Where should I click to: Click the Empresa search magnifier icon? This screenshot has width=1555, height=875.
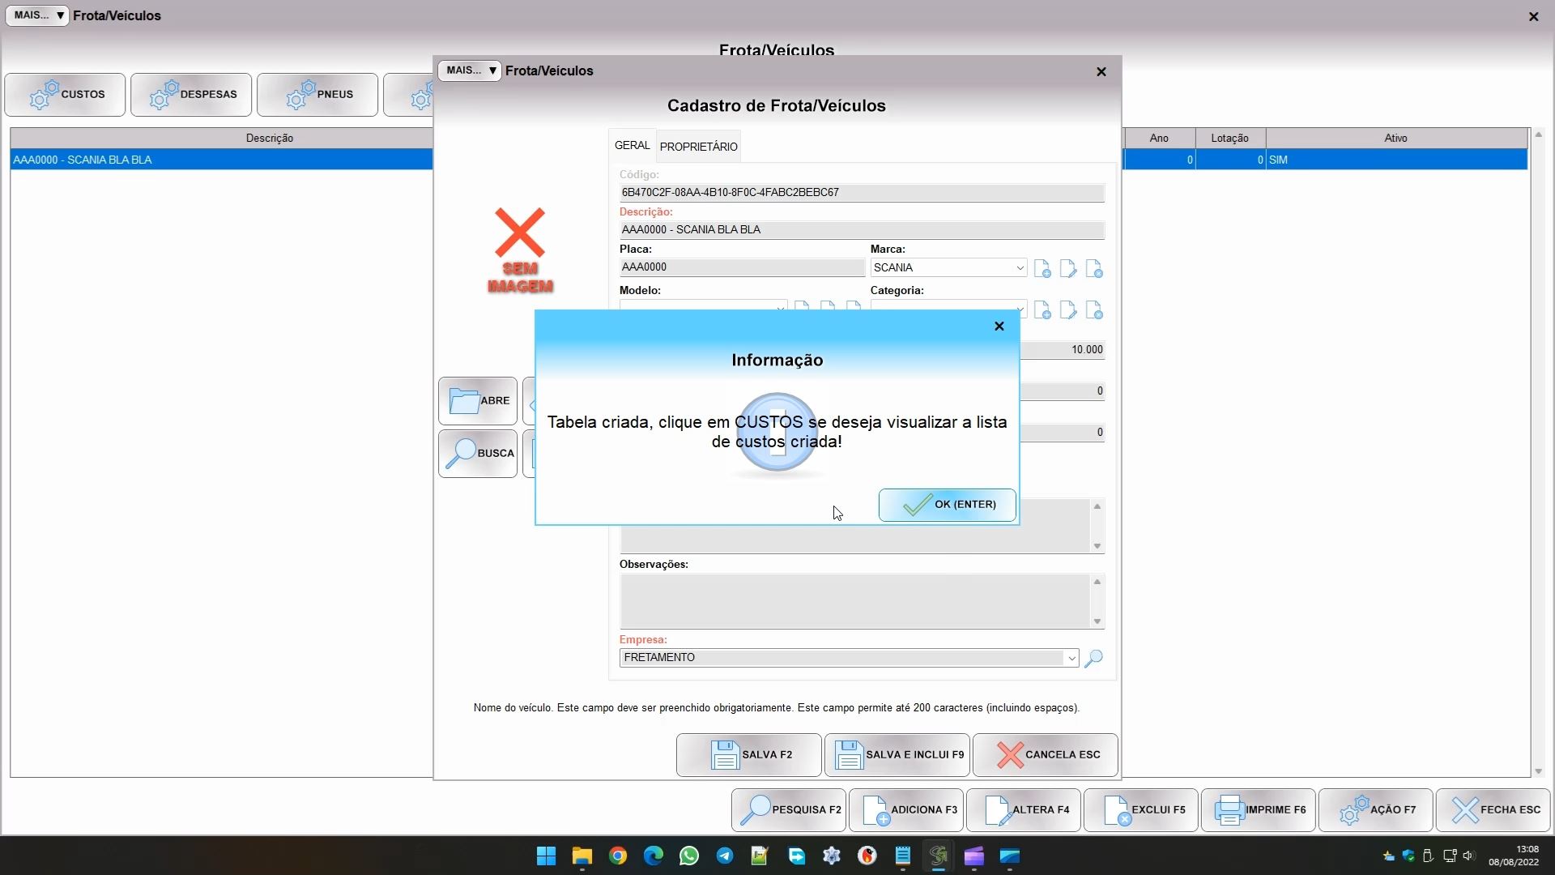[1093, 658]
